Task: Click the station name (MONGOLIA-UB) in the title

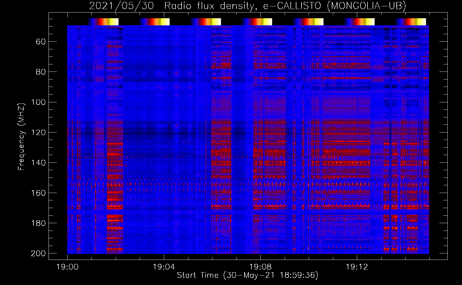Action: [x=366, y=6]
